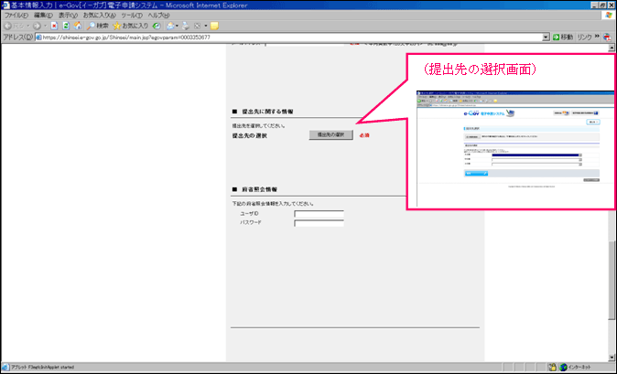Open Favorites (お気に入り) star toolbar button
Viewport: 617px width, 374px height.
[130, 26]
